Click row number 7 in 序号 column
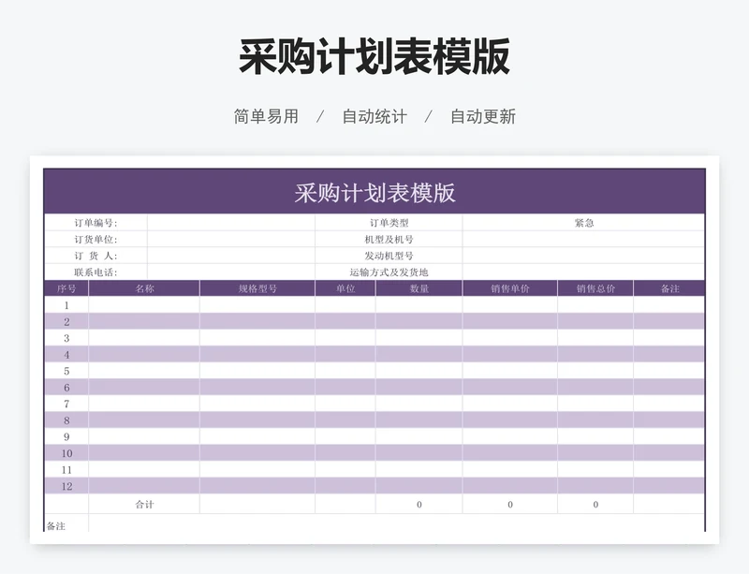Image resolution: width=749 pixels, height=574 pixels. (66, 404)
